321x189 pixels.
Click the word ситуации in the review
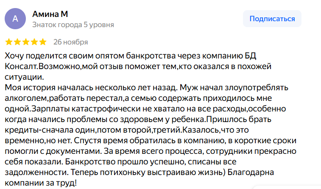24,77
